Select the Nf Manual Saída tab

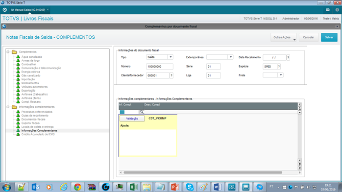28,10
